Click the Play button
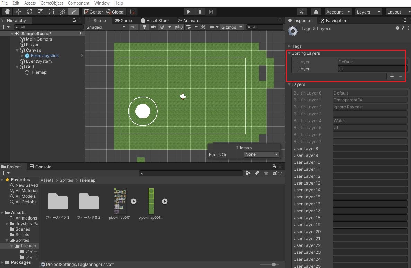Screen dimensions: 411x268 pos(189,12)
